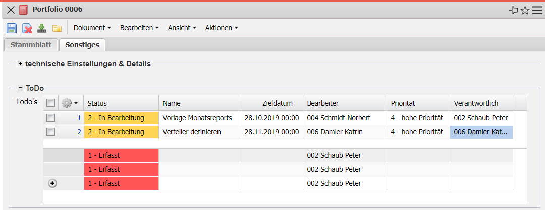Open the Aktionen menu
Image resolution: width=545 pixels, height=210 pixels.
[x=221, y=28]
